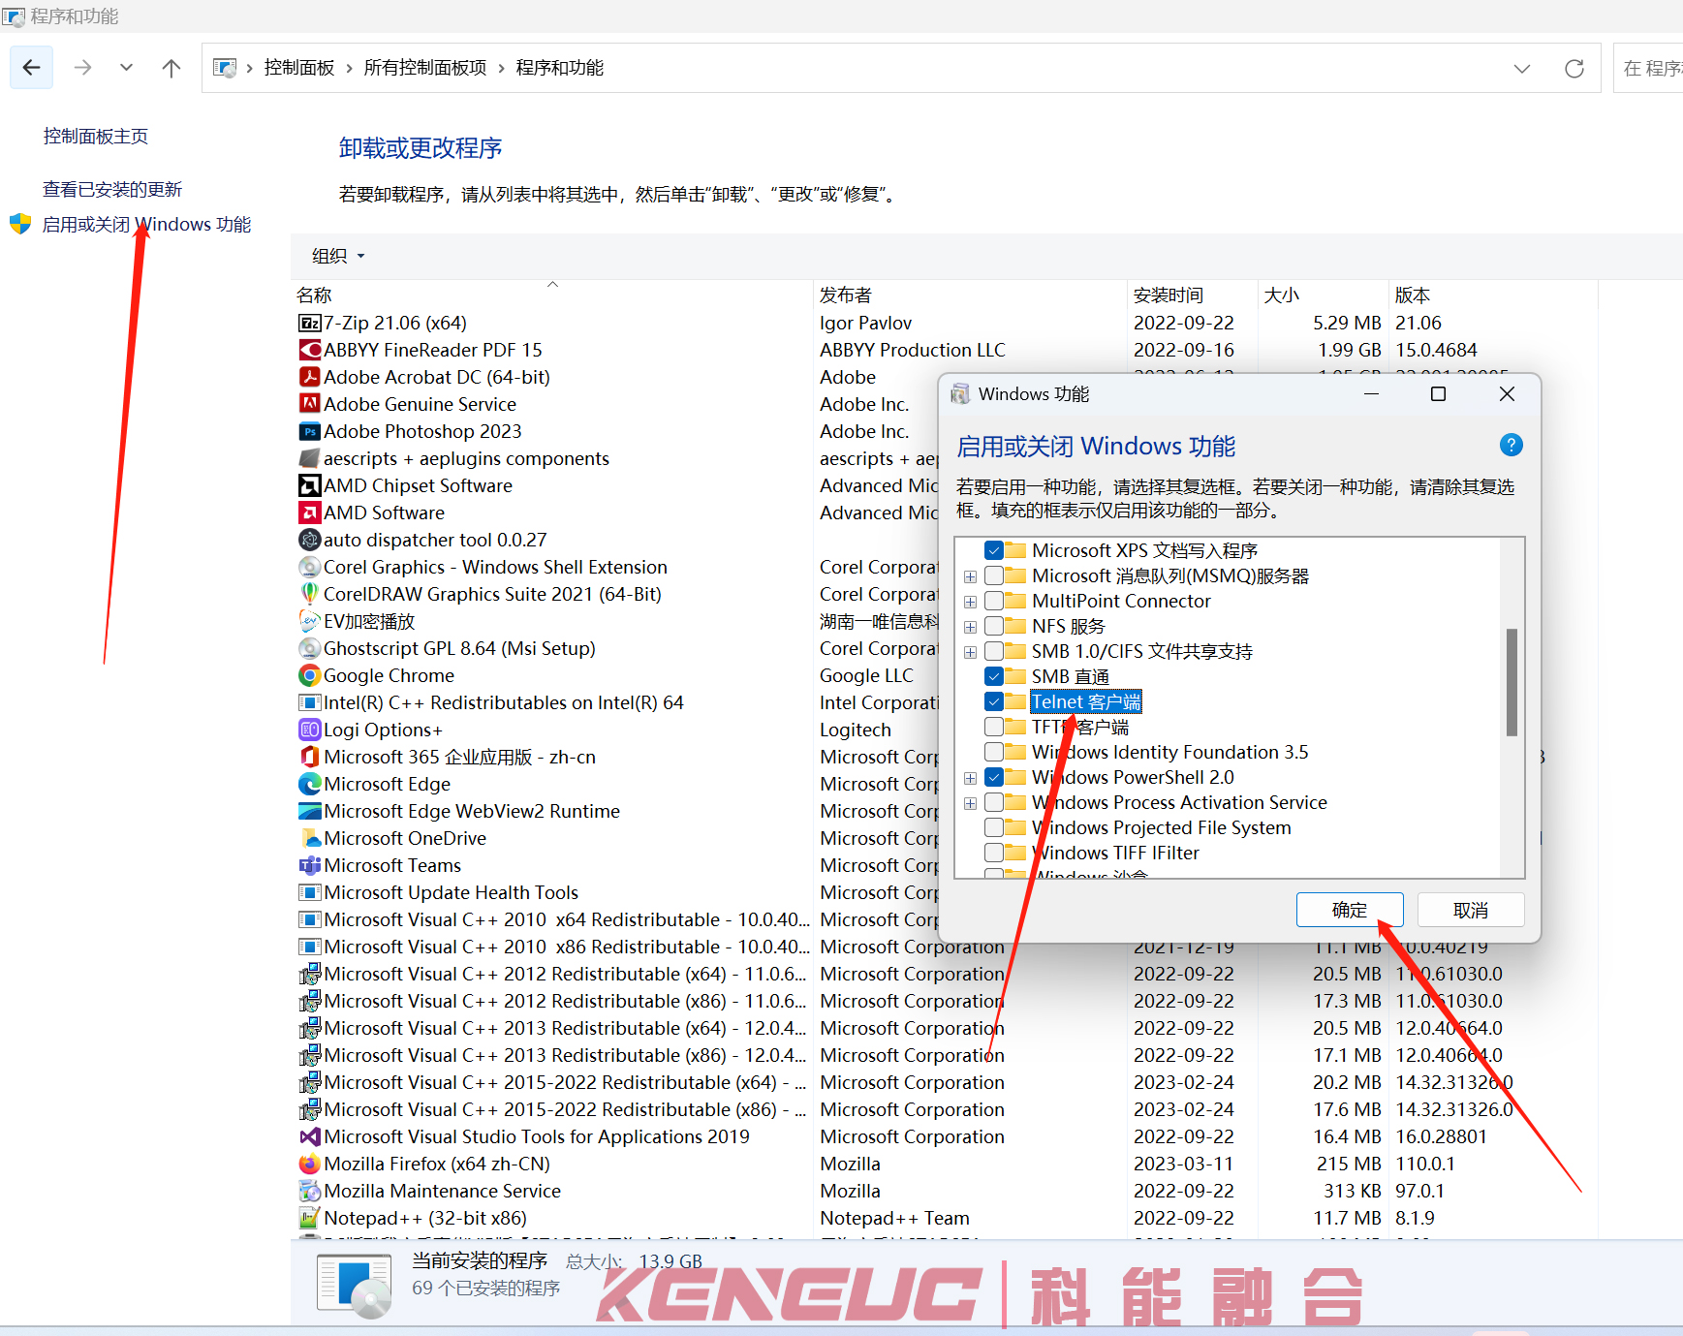Screen dimensions: 1683x1336
Task: Click the Up one level arrow
Action: pos(171,68)
